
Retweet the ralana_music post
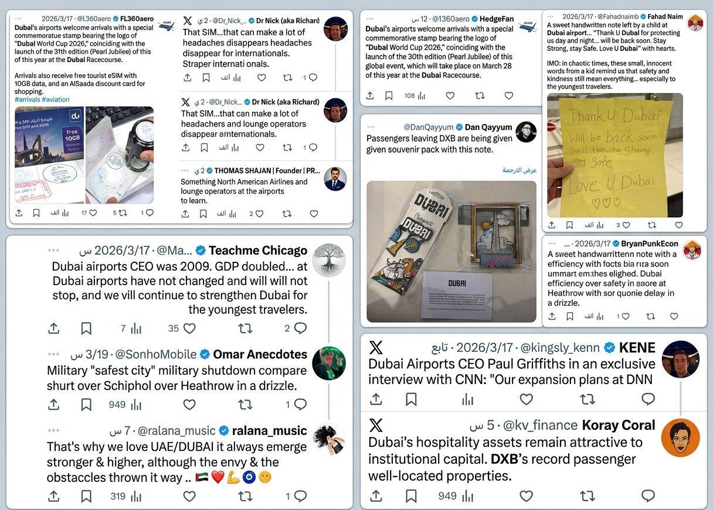245,497
